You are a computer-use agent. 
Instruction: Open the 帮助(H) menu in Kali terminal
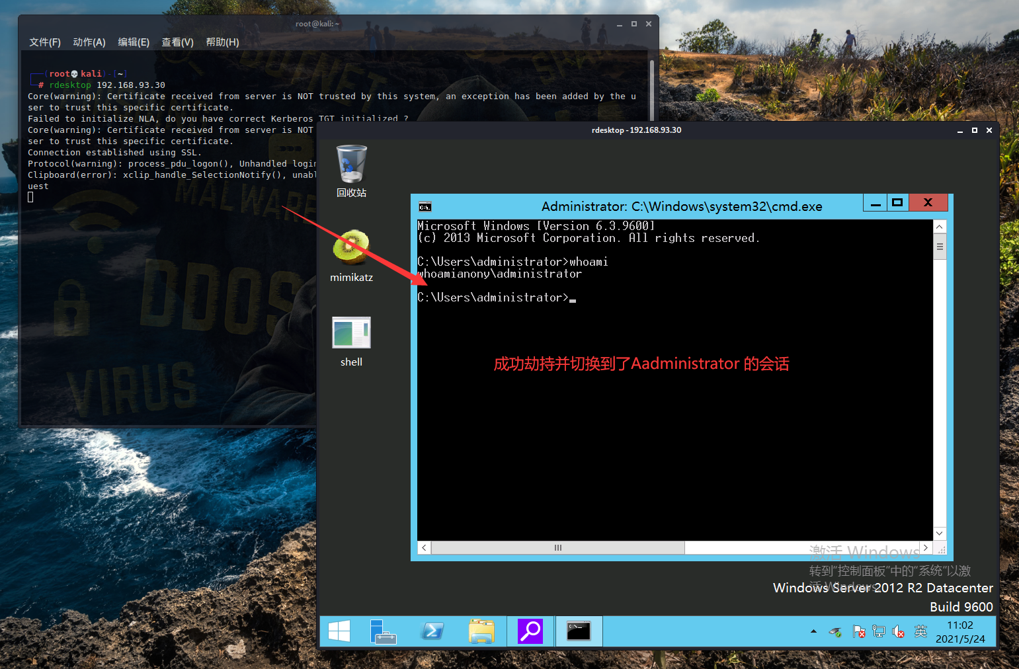[222, 42]
